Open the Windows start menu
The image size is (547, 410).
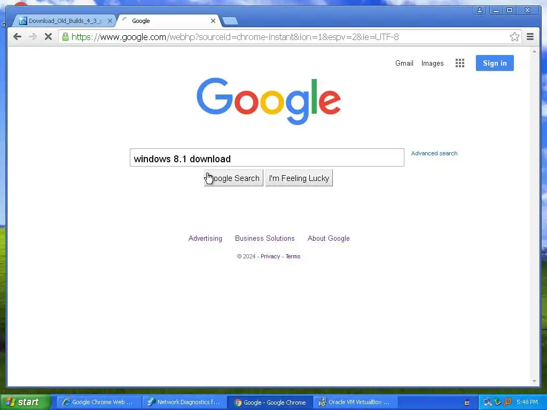coord(26,402)
